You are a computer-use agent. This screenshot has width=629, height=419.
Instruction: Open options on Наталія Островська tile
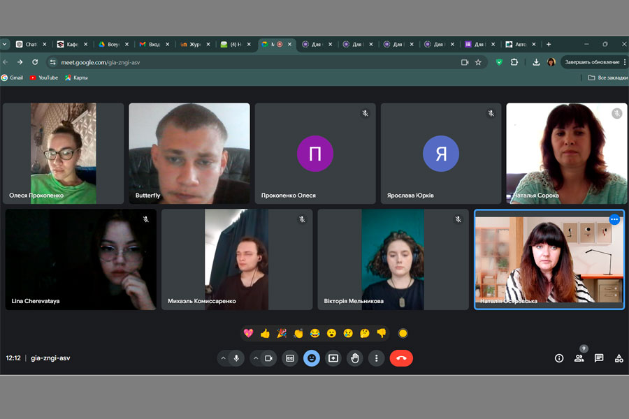(614, 219)
